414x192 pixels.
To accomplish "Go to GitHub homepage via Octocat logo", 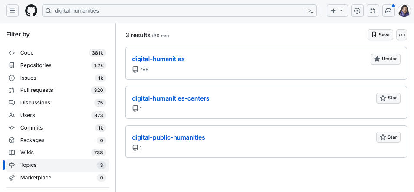I will pos(31,11).
